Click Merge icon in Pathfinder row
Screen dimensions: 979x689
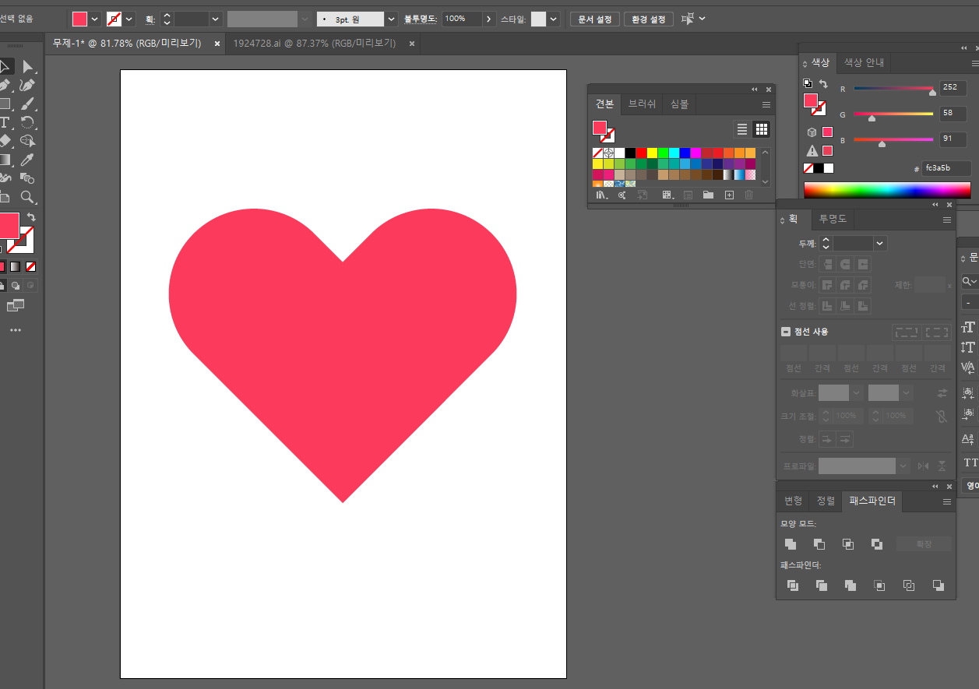click(850, 585)
